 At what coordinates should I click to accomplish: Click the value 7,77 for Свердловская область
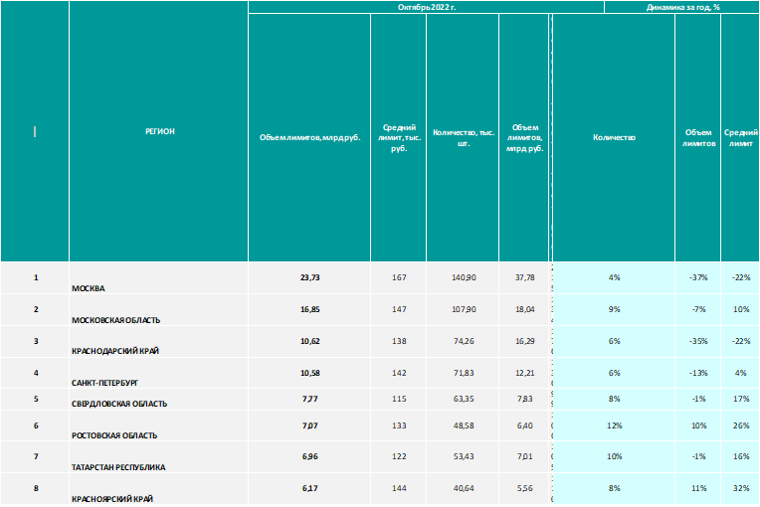309,400
